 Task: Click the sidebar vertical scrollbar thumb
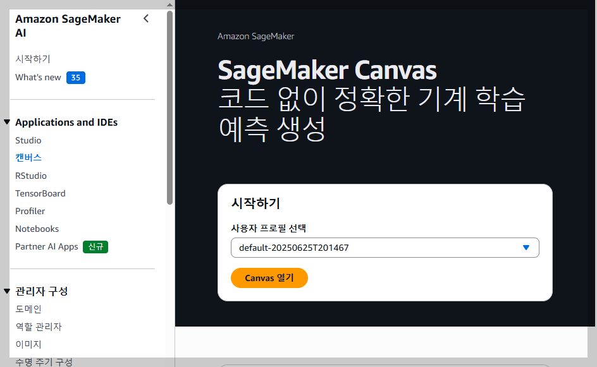coord(170,107)
